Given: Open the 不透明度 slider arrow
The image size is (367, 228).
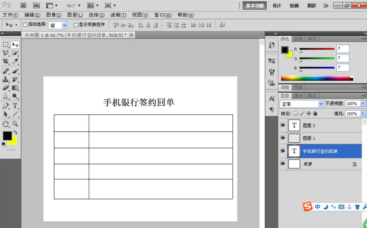Looking at the screenshot, I should click(x=363, y=104).
